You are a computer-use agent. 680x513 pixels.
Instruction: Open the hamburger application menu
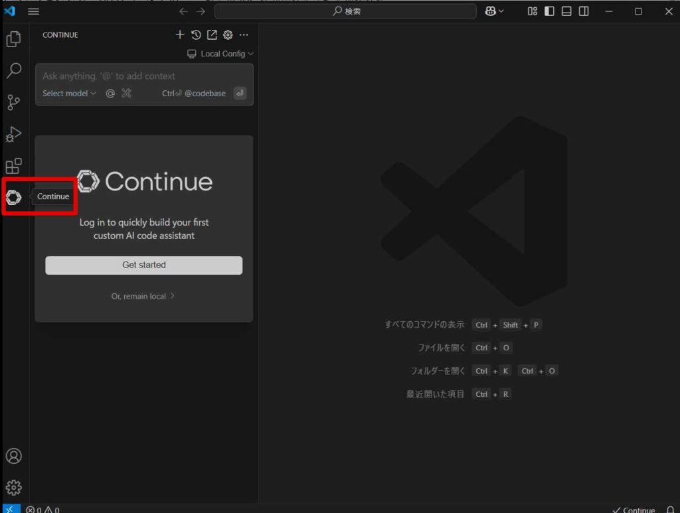(x=33, y=11)
